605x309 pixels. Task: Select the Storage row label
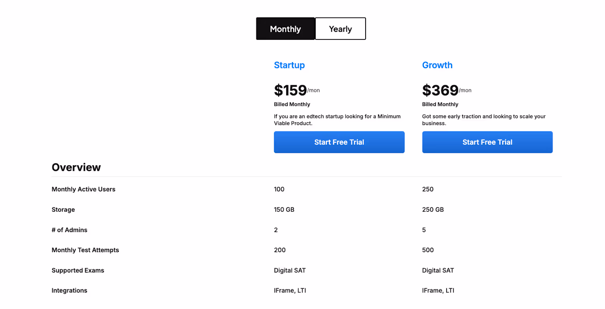tap(63, 210)
